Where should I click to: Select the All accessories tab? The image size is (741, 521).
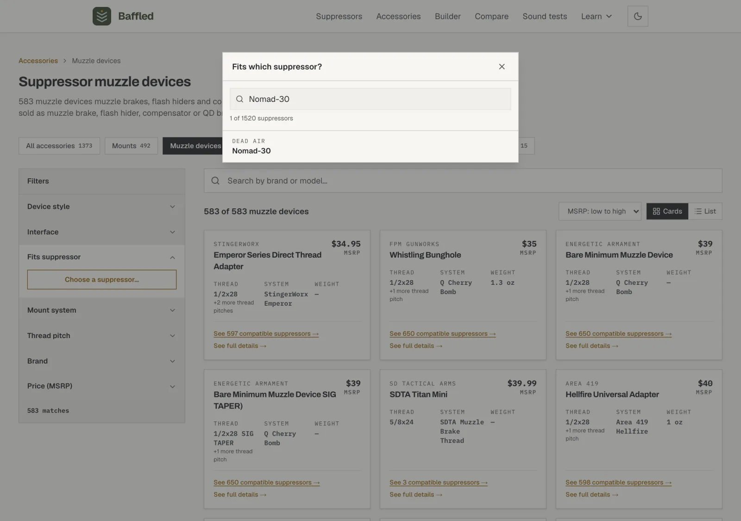59,146
